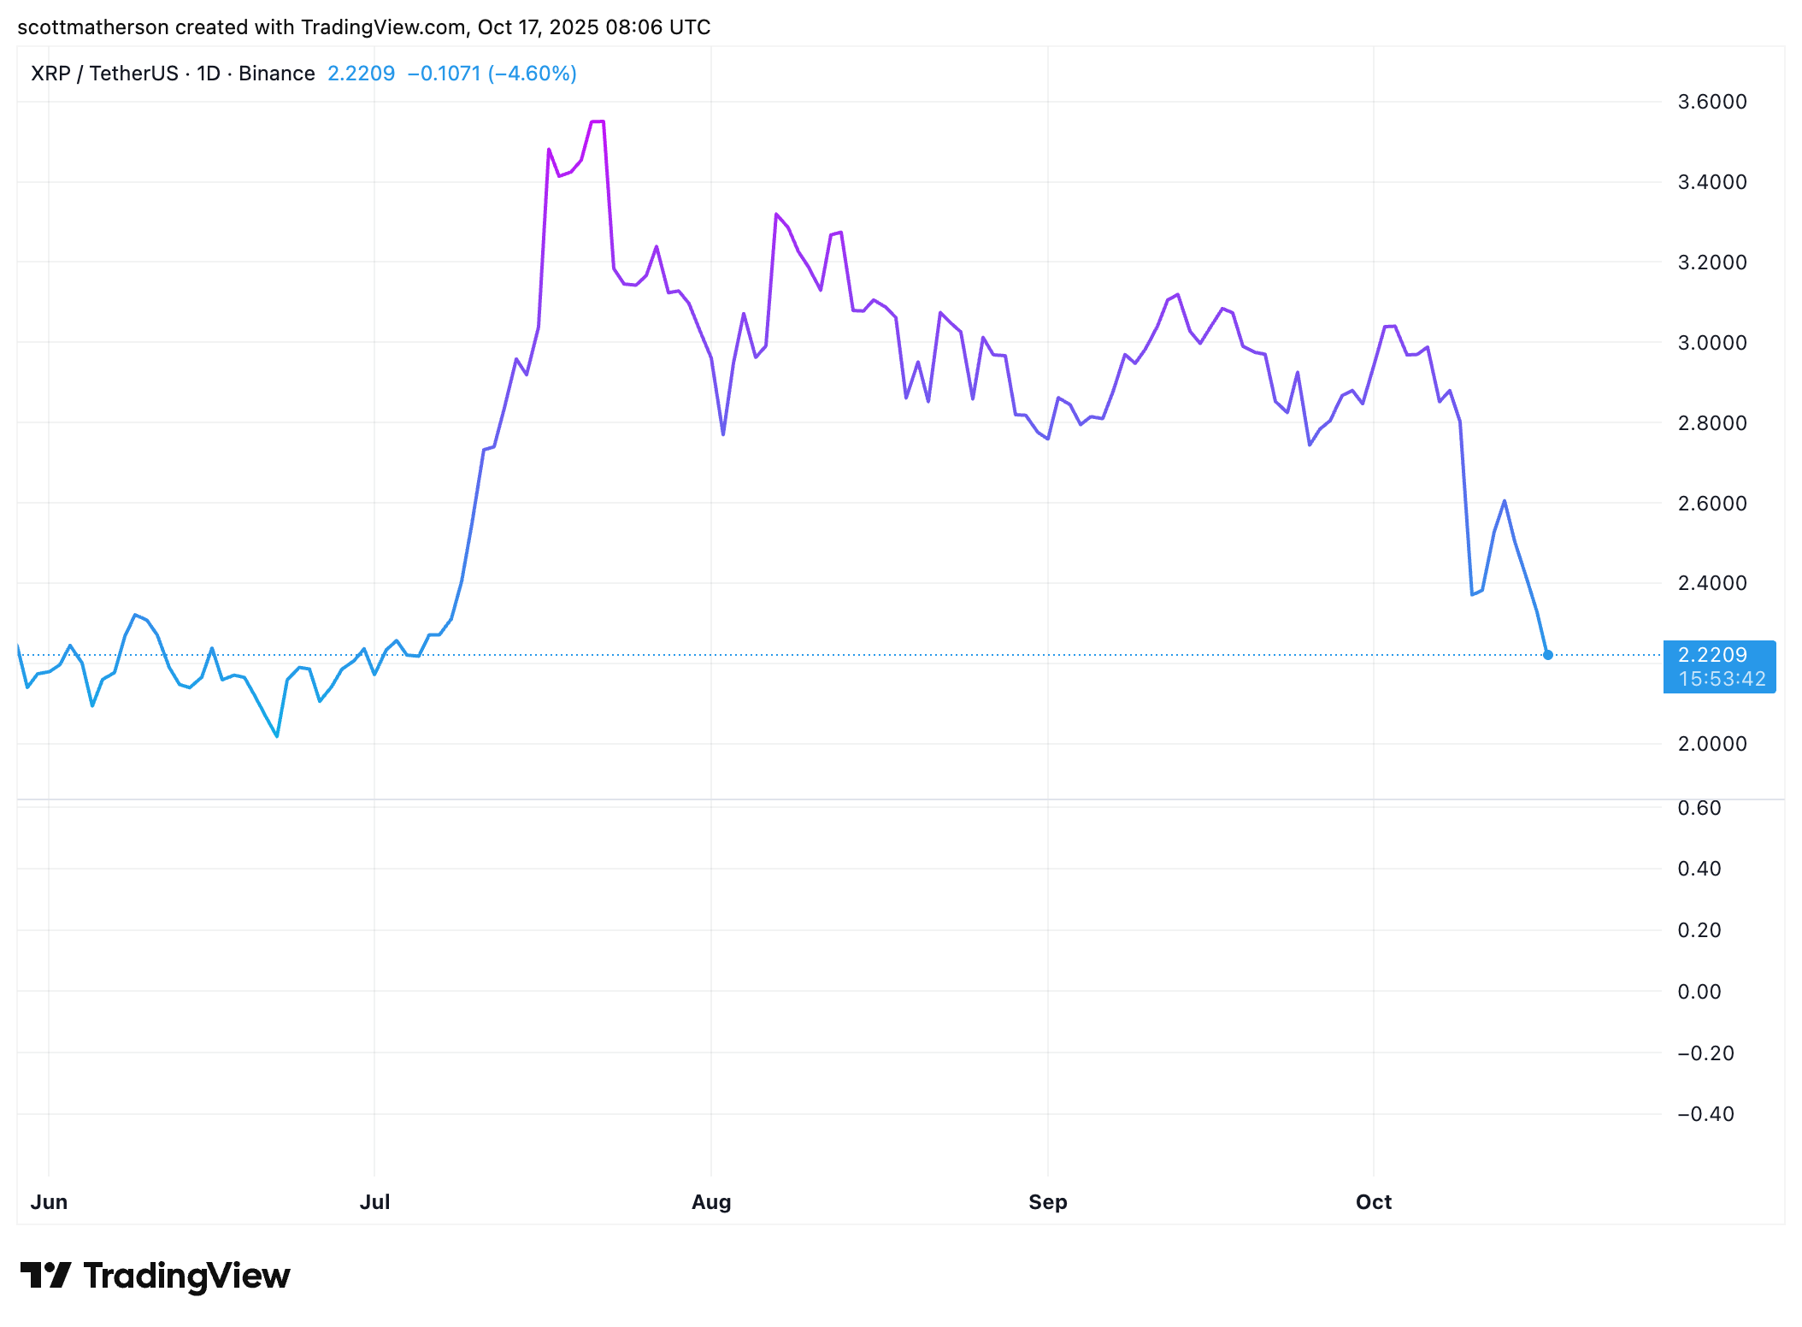Viewport: 1802px width, 1327px height.
Task: Click the −0.40 lower pane scale label
Action: click(x=1705, y=1114)
